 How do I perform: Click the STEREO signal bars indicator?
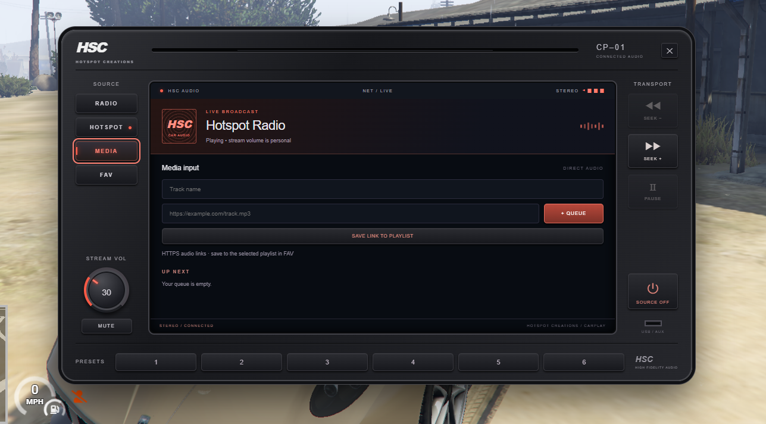click(x=593, y=91)
